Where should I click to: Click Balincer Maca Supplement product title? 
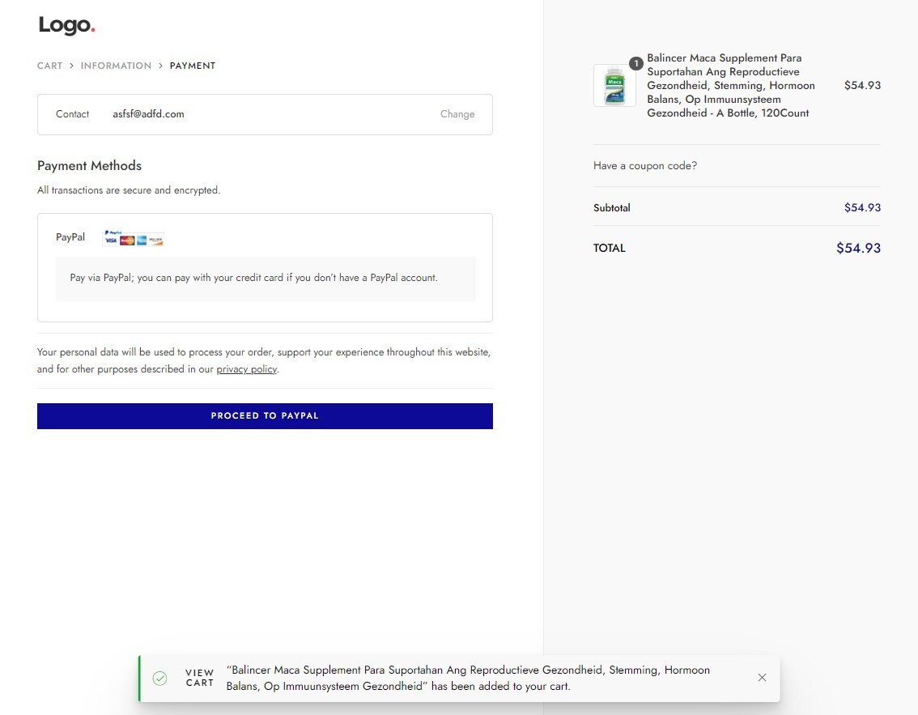[731, 86]
